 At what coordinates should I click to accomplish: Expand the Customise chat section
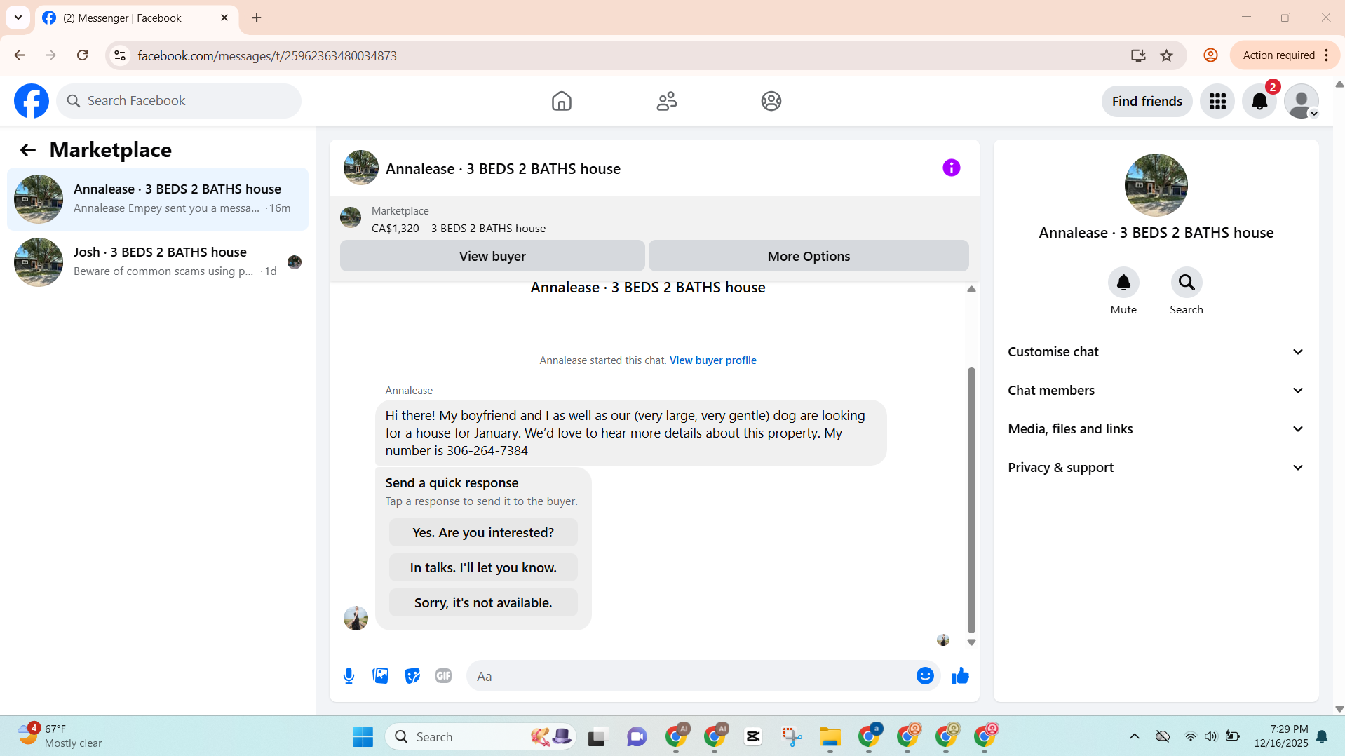1156,352
